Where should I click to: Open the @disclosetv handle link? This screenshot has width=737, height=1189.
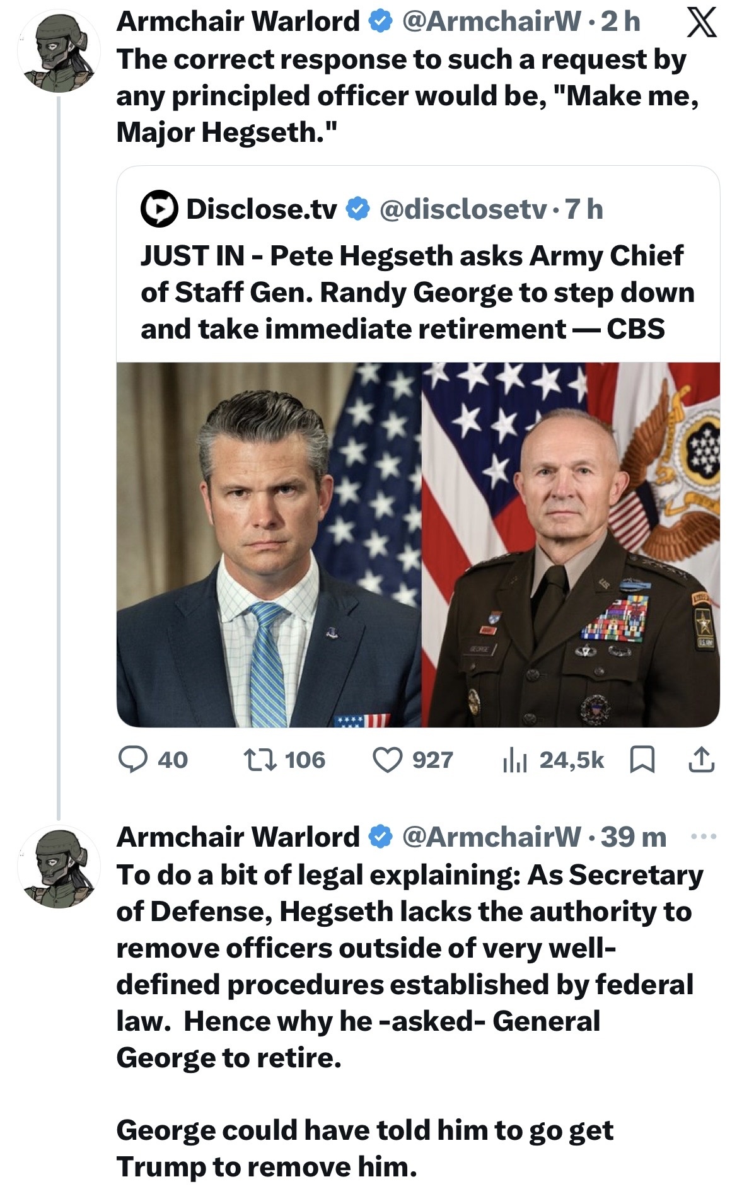coord(463,209)
